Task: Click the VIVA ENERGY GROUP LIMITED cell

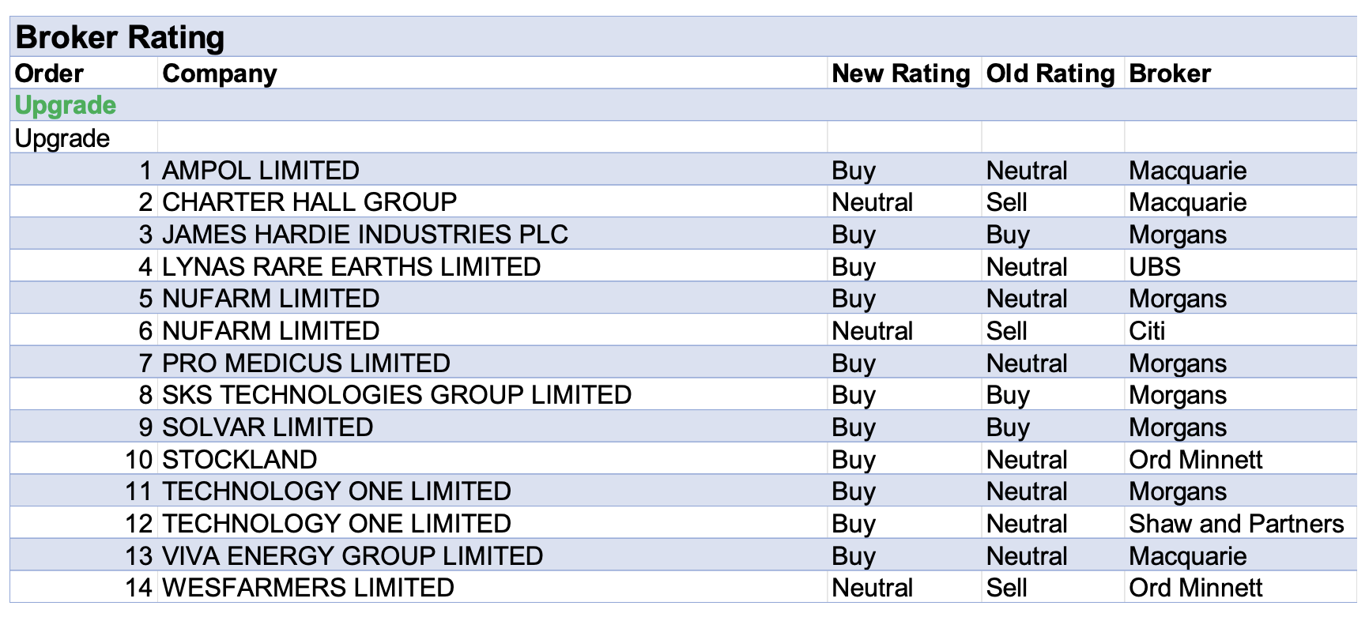Action: click(352, 556)
